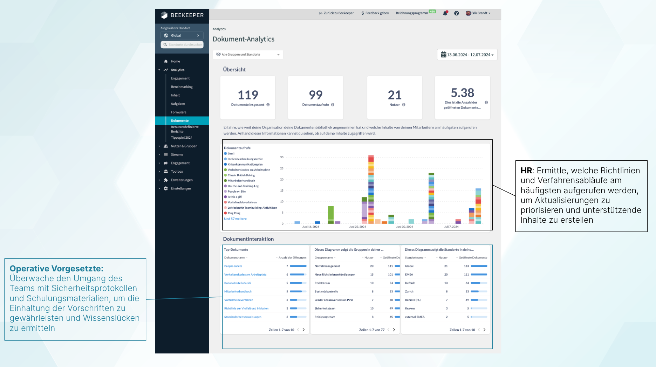
Task: Open the People on Site document link
Action: [x=233, y=266]
